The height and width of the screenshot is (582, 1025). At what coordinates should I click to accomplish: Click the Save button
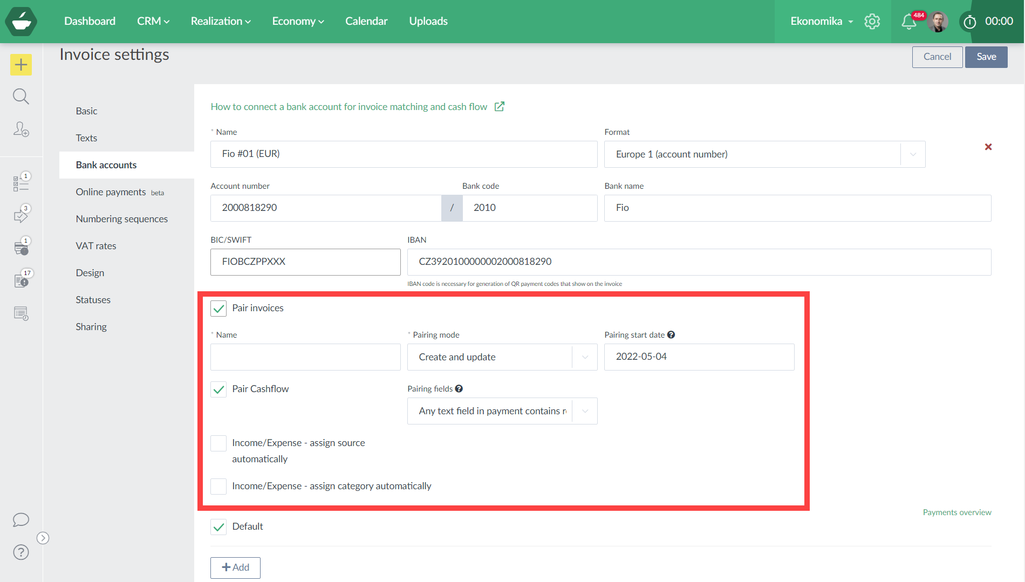click(986, 57)
